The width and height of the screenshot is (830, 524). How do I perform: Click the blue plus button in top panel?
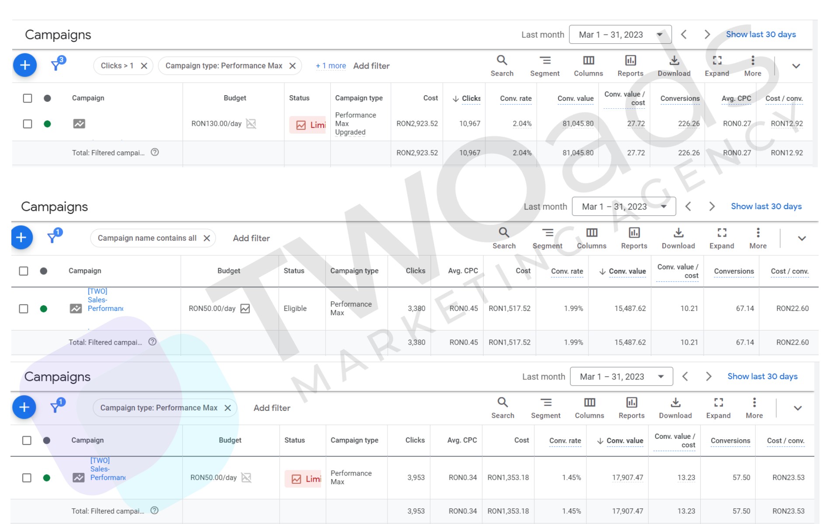tap(25, 65)
